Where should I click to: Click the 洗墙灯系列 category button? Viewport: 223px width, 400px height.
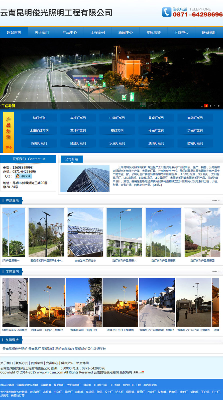pos(156,143)
